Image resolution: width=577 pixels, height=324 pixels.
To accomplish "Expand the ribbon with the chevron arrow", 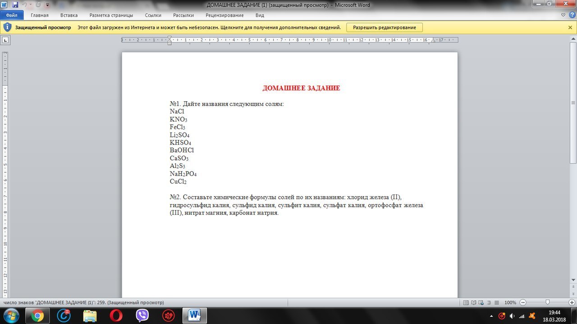I will 563,15.
